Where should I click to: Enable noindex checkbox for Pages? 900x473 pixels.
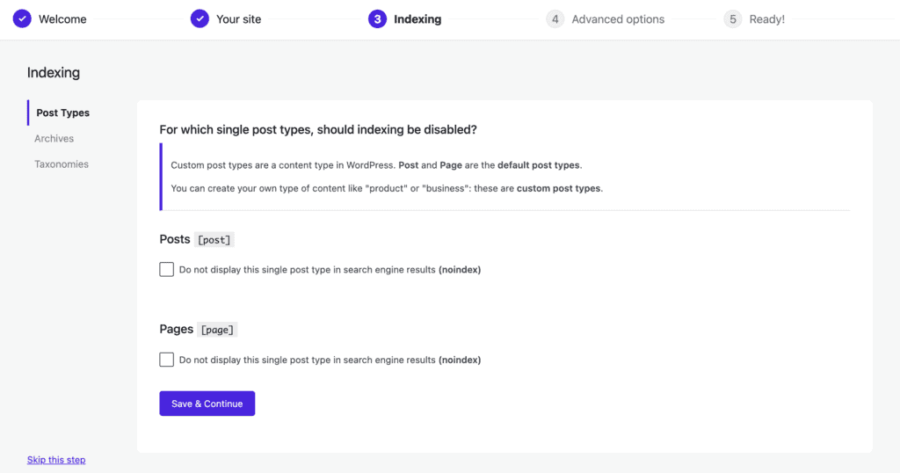click(166, 360)
